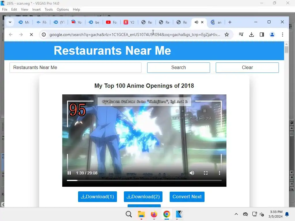Go back to previous page
This screenshot has width=295, height=221.
[x=11, y=35]
